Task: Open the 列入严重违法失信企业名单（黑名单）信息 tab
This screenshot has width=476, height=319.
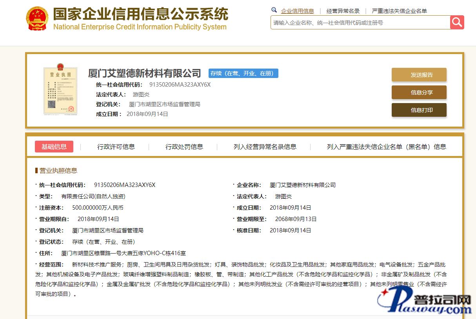Action: pos(386,147)
